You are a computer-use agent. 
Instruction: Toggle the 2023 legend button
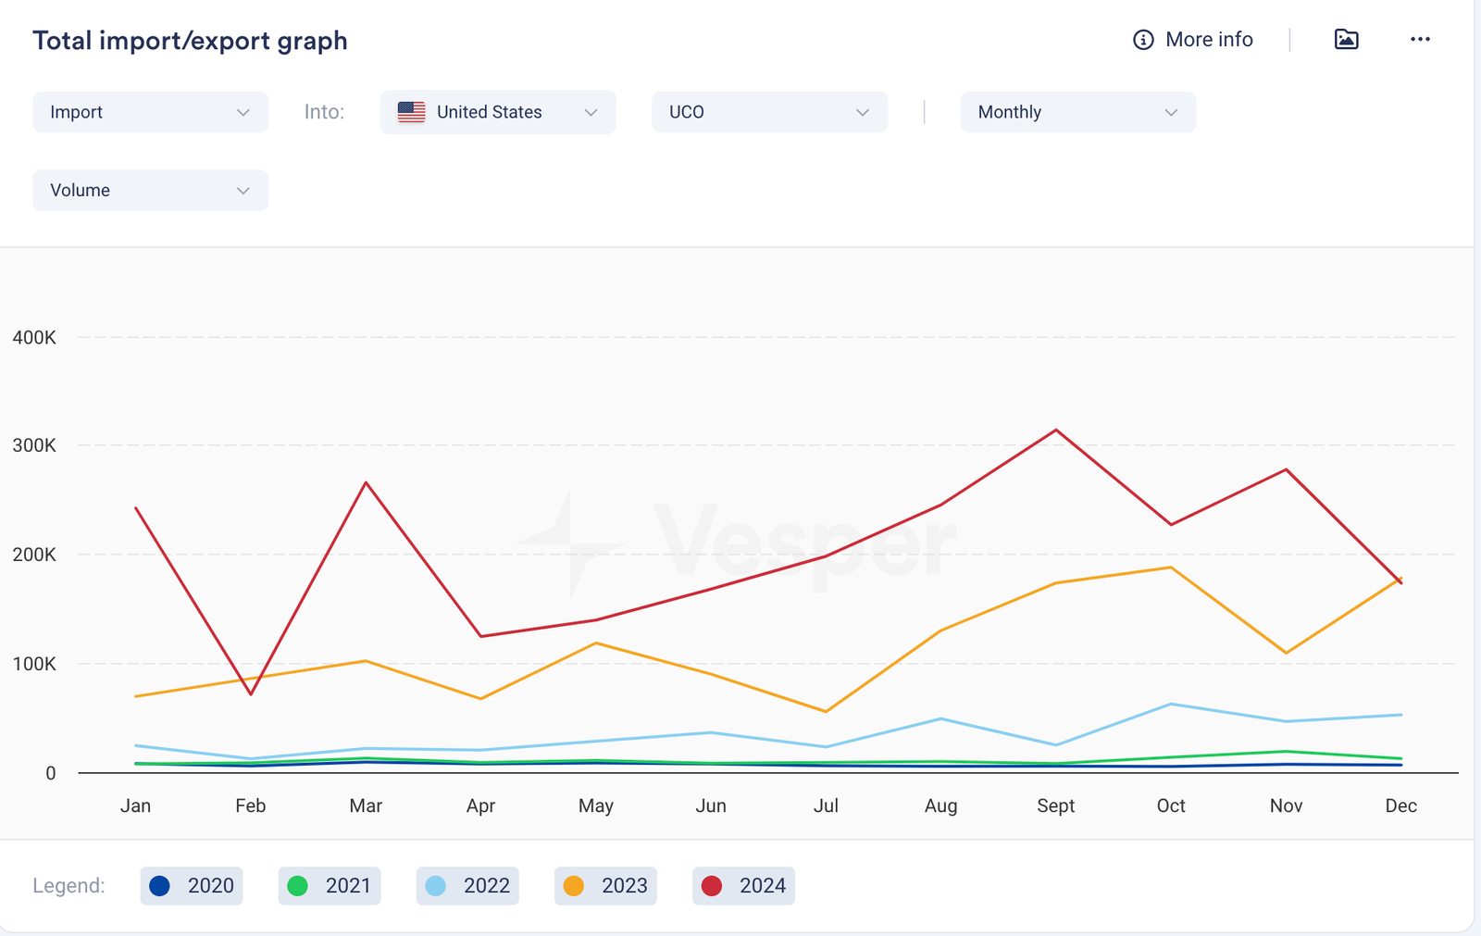(605, 886)
